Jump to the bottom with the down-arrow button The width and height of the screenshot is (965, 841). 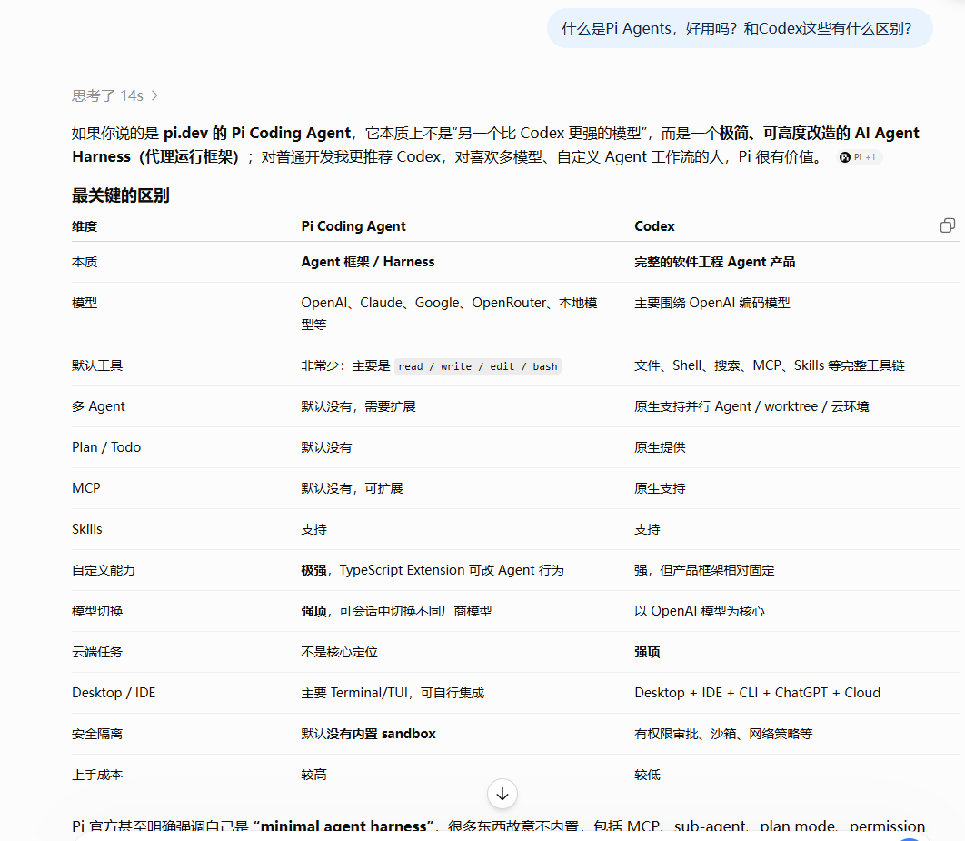(502, 795)
